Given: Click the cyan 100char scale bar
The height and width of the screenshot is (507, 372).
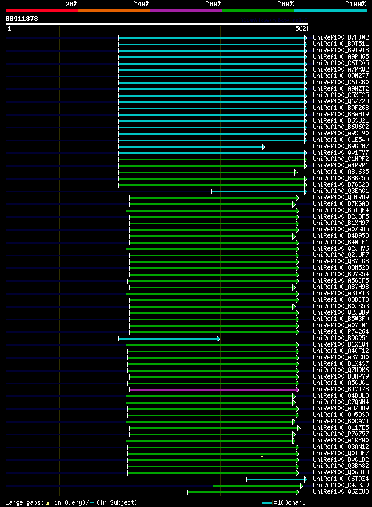Looking at the screenshot, I should point(267,503).
